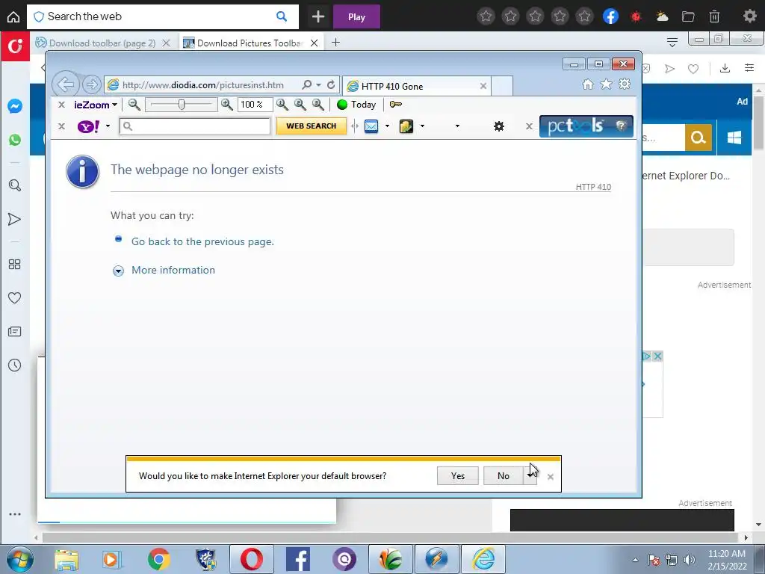Click the IE address bar URL
The width and height of the screenshot is (765, 574).
tap(203, 85)
